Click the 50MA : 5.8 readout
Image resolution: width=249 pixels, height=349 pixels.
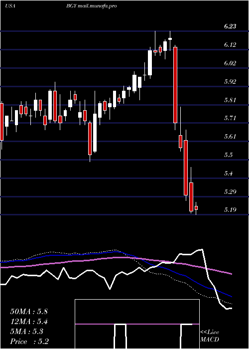[x=29, y=312]
